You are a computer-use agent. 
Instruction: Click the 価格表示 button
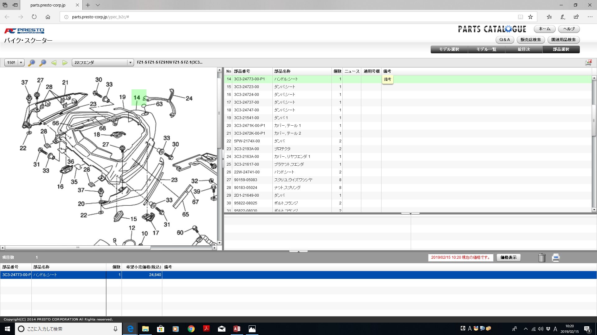point(508,257)
